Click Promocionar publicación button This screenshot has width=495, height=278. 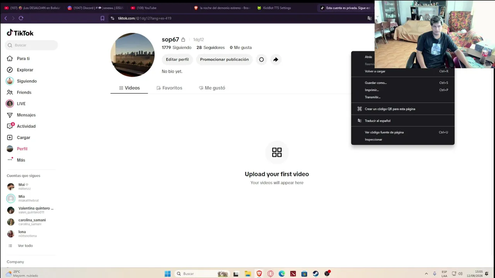click(x=224, y=59)
